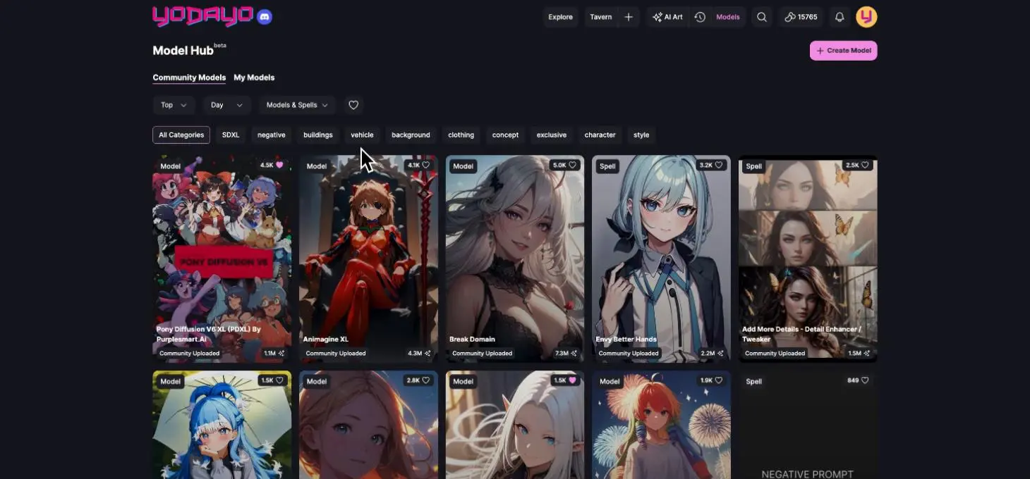Switch to the My Models tab
Viewport: 1030px width, 479px height.
[254, 77]
